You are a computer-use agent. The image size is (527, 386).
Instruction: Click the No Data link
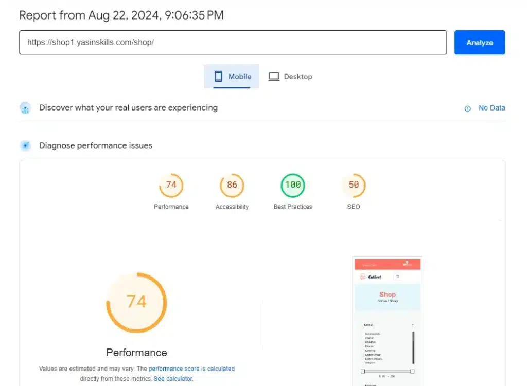click(491, 108)
